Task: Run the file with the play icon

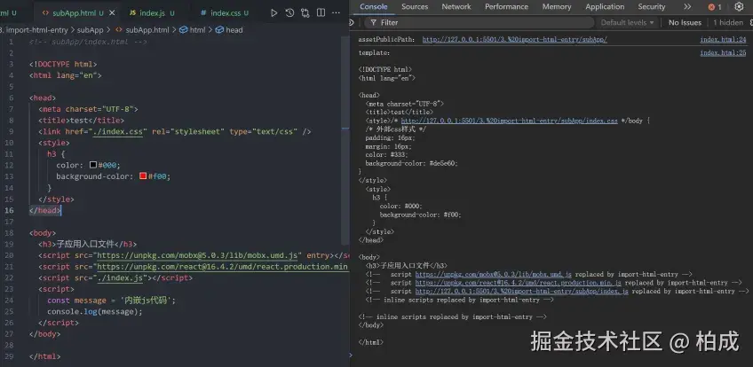Action: tap(274, 13)
